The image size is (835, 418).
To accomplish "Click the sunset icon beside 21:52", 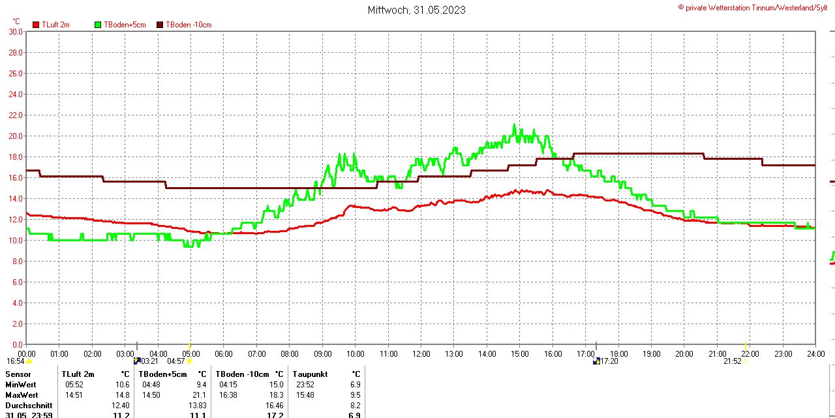I will coord(746,361).
